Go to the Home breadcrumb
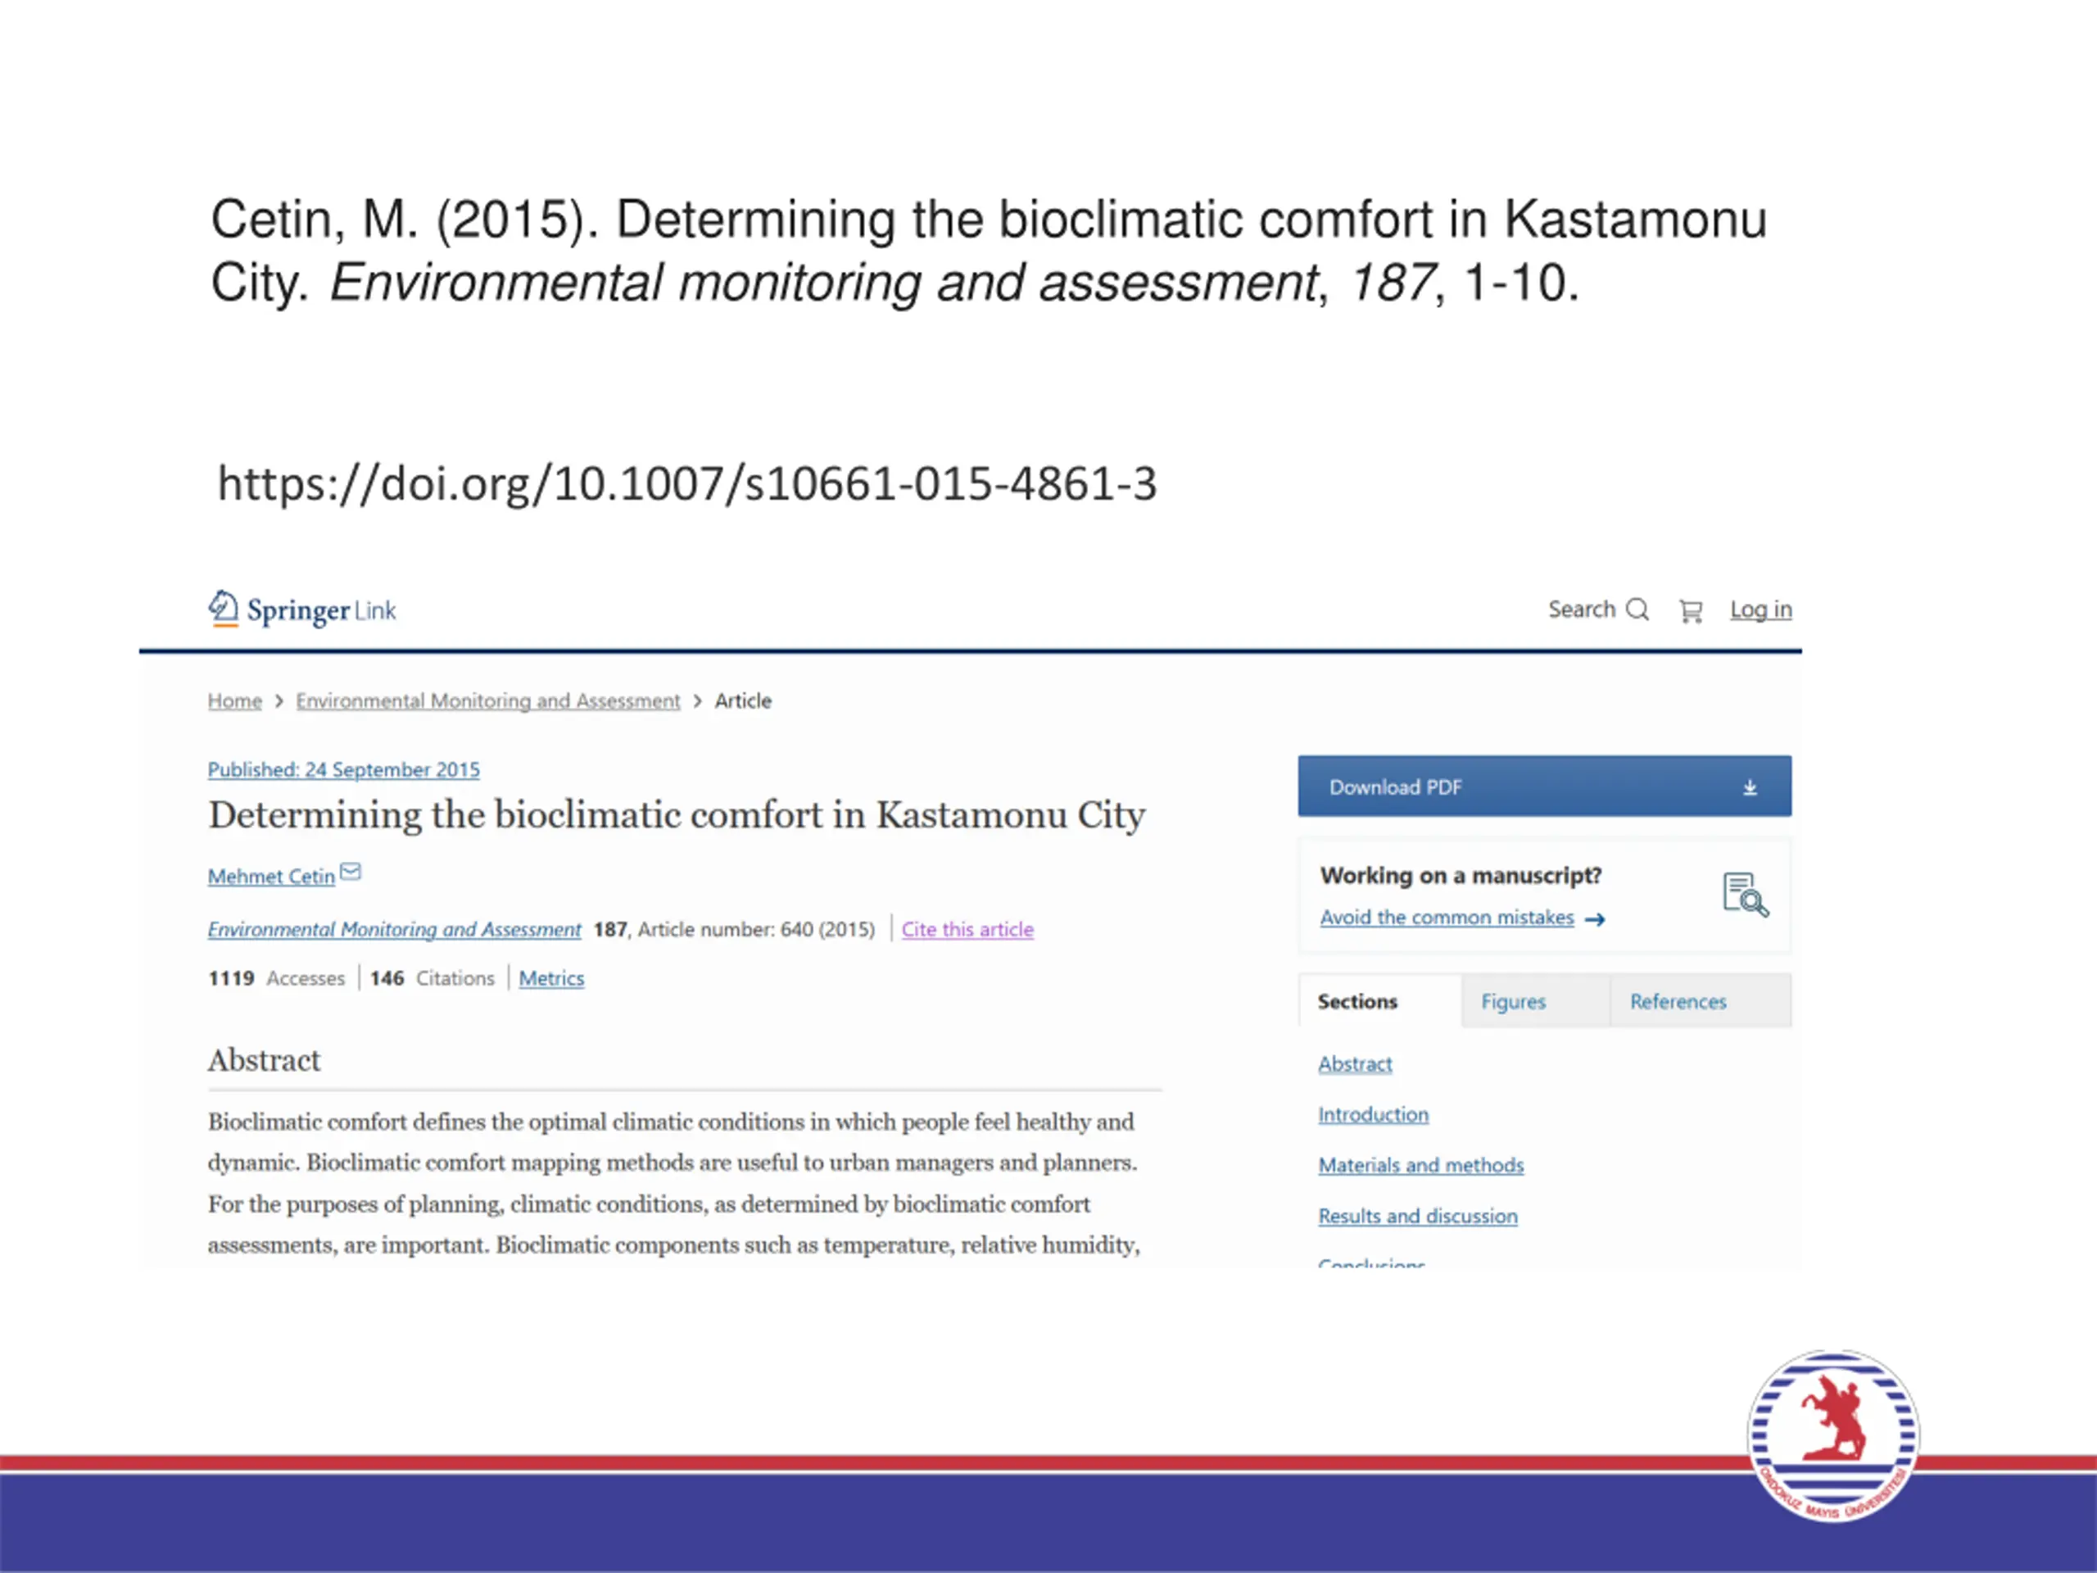2097x1573 pixels. tap(235, 700)
